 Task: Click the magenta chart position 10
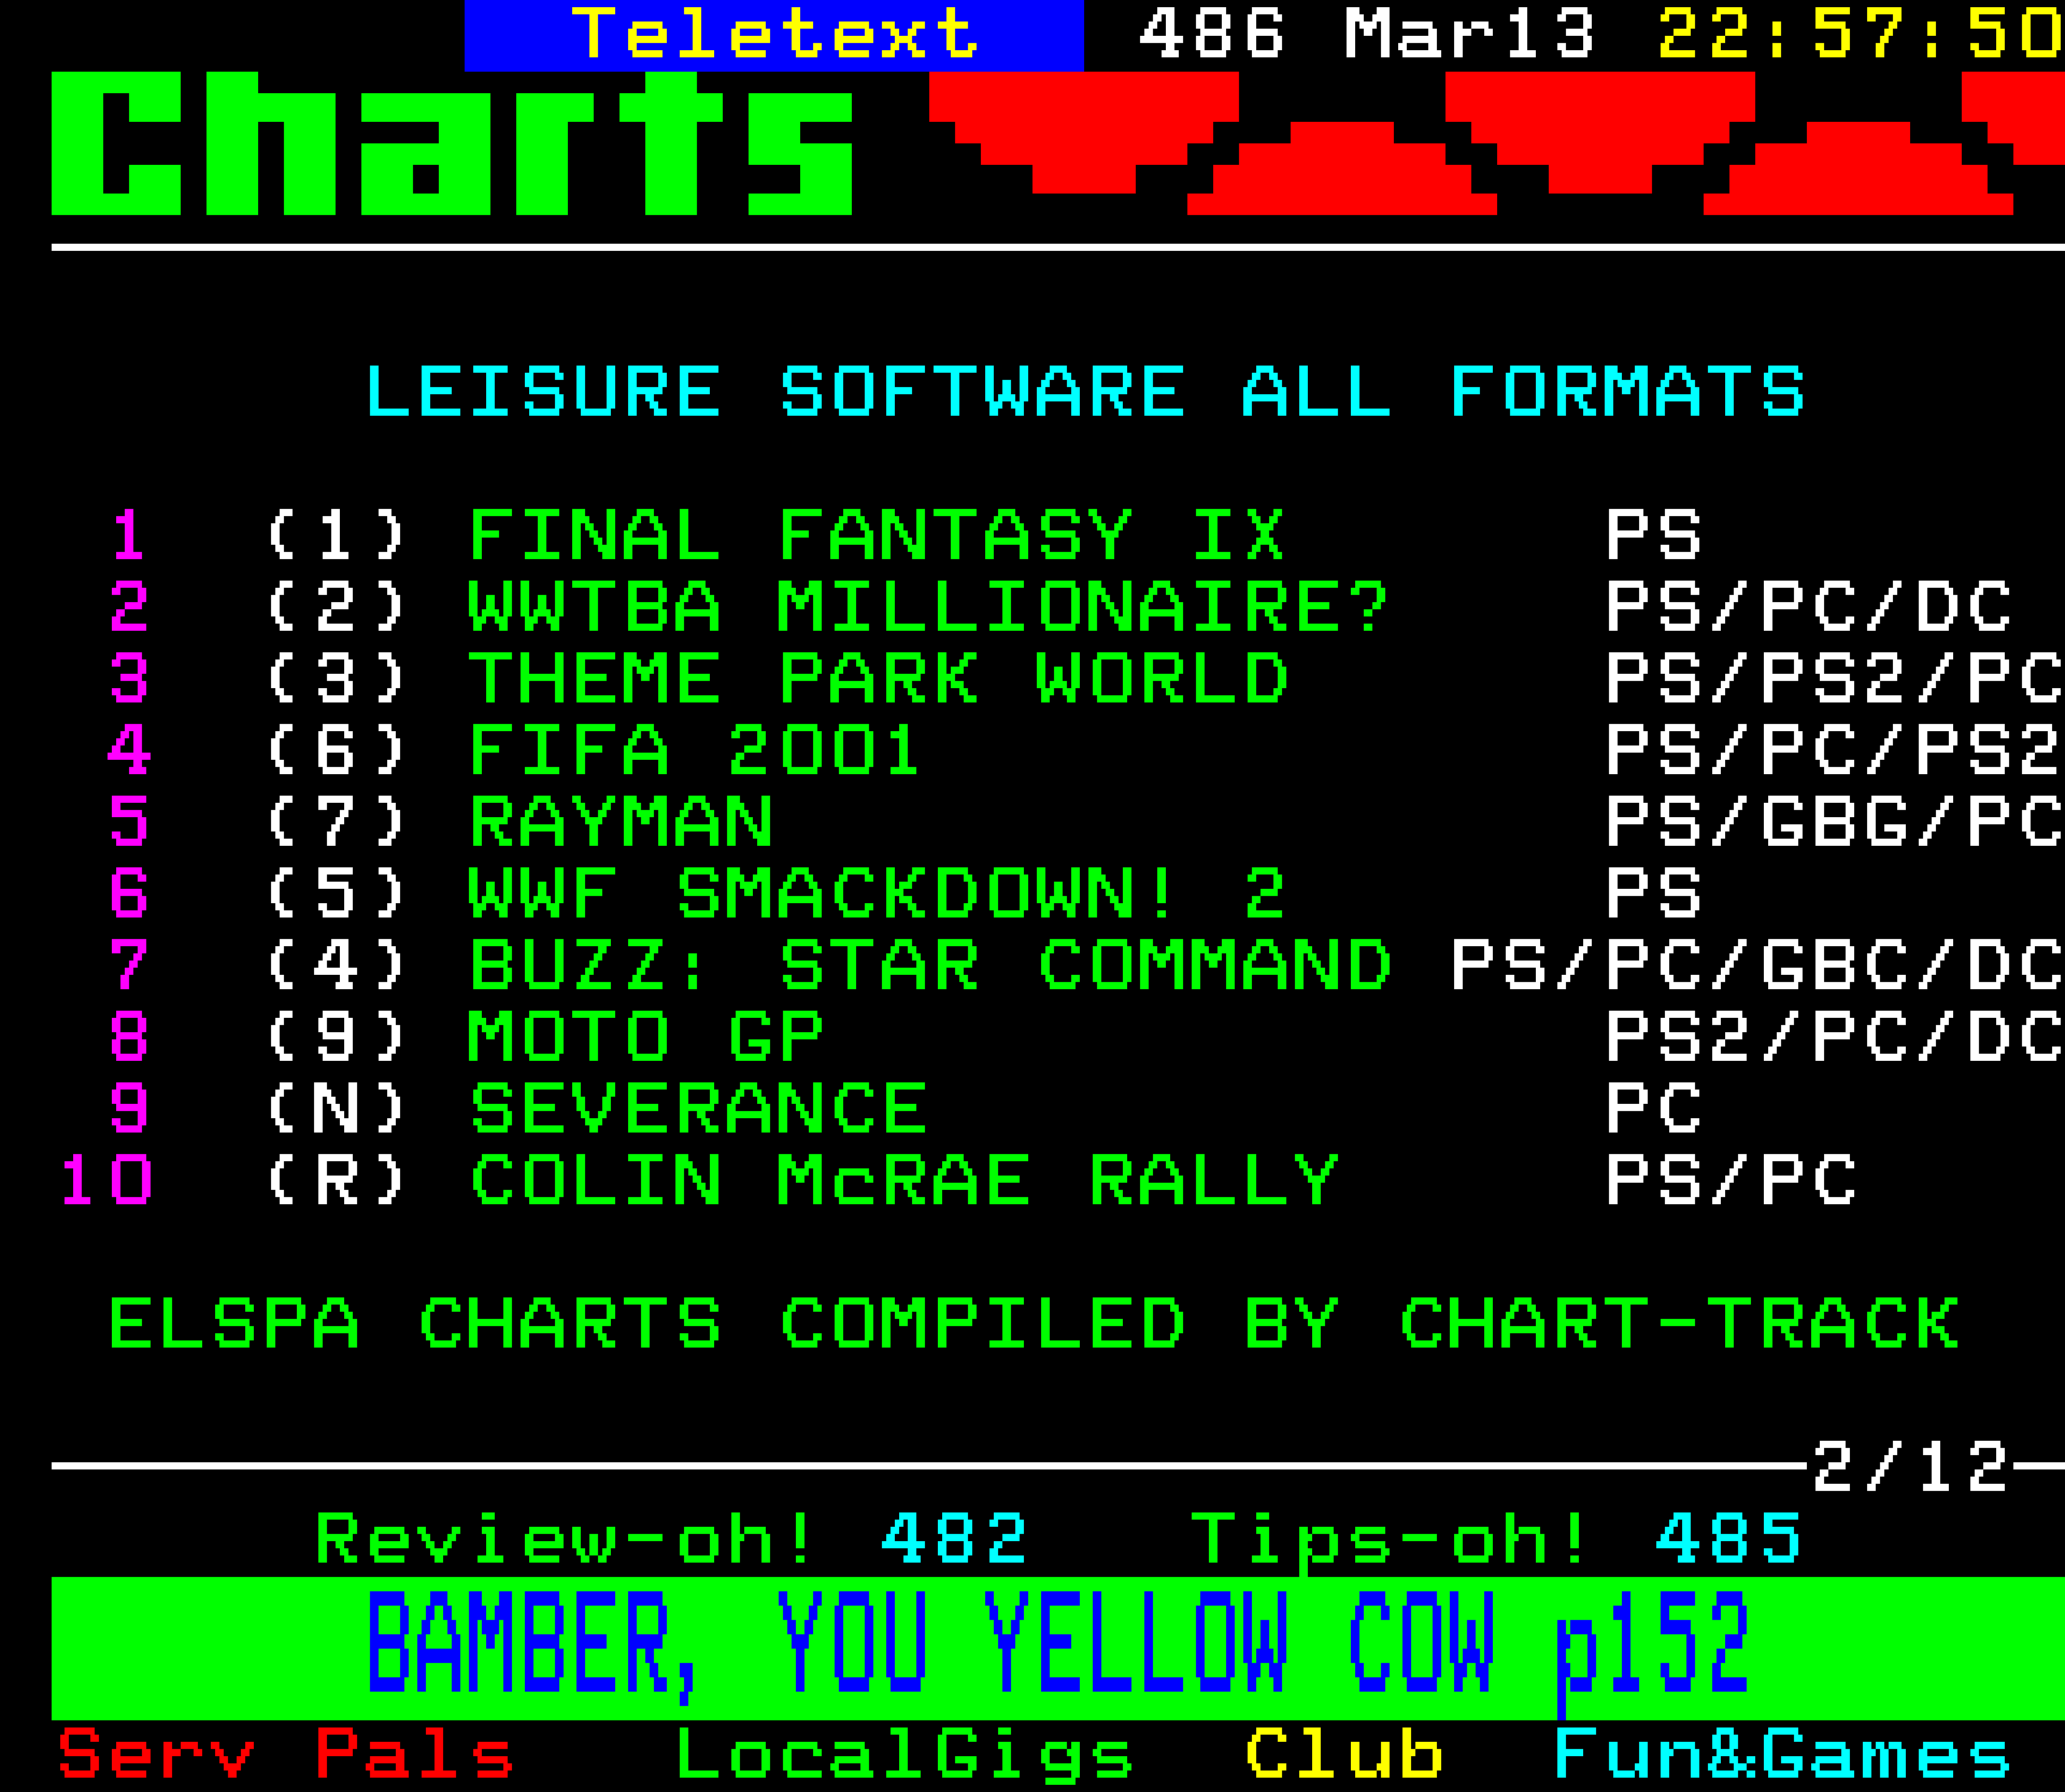(x=106, y=1180)
